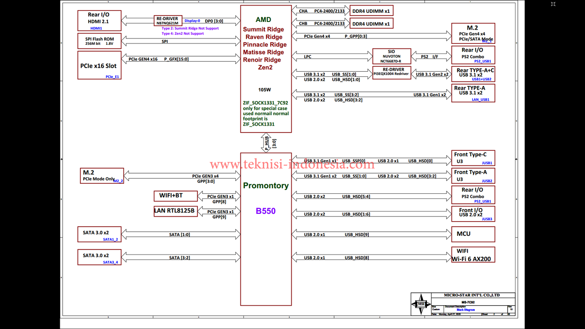
Task: Click the P_GPP[0:3] signal label
Action: coord(356,36)
